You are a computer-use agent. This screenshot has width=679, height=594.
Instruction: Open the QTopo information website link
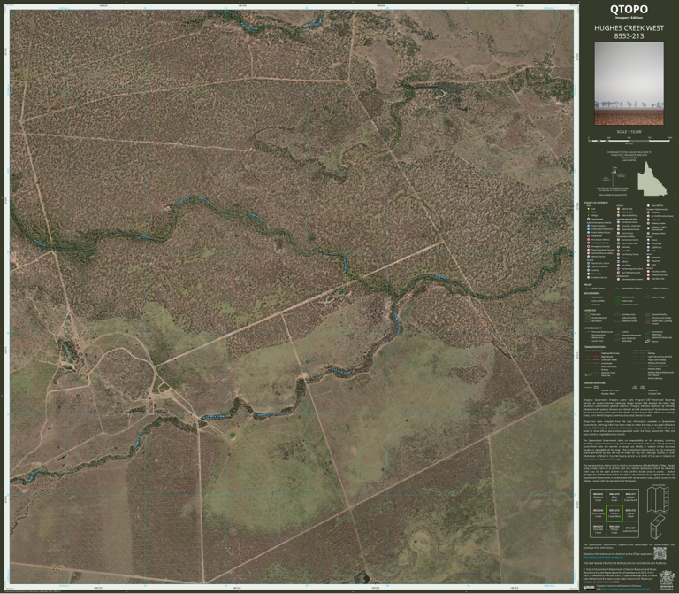point(603,557)
